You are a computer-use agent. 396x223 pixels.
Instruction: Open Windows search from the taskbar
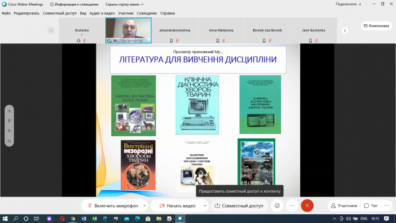(15, 219)
